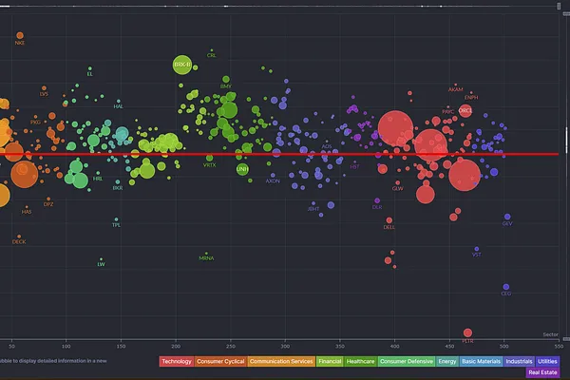Click the UNH bubble

tap(243, 168)
